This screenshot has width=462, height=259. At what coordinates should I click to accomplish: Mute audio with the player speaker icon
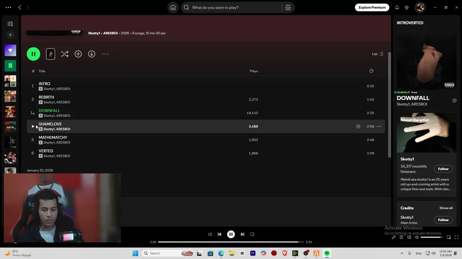point(417,237)
